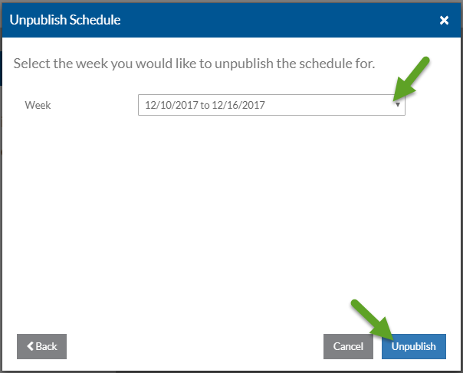This screenshot has width=463, height=373.
Task: Click the instruction text about selecting a week
Action: [194, 63]
